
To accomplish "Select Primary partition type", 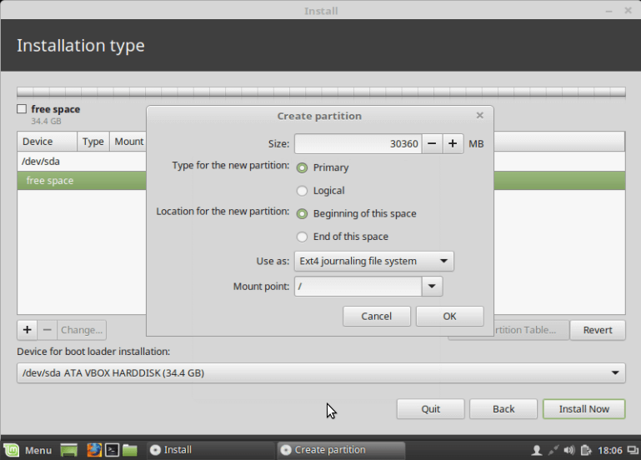I will pyautogui.click(x=303, y=167).
